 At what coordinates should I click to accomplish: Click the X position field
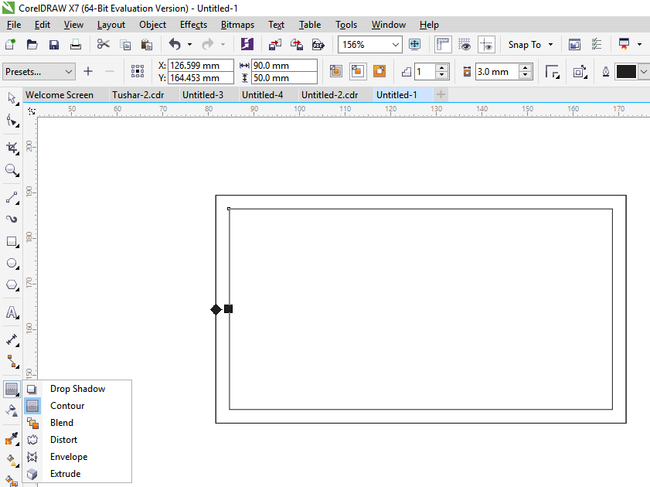[x=201, y=65]
